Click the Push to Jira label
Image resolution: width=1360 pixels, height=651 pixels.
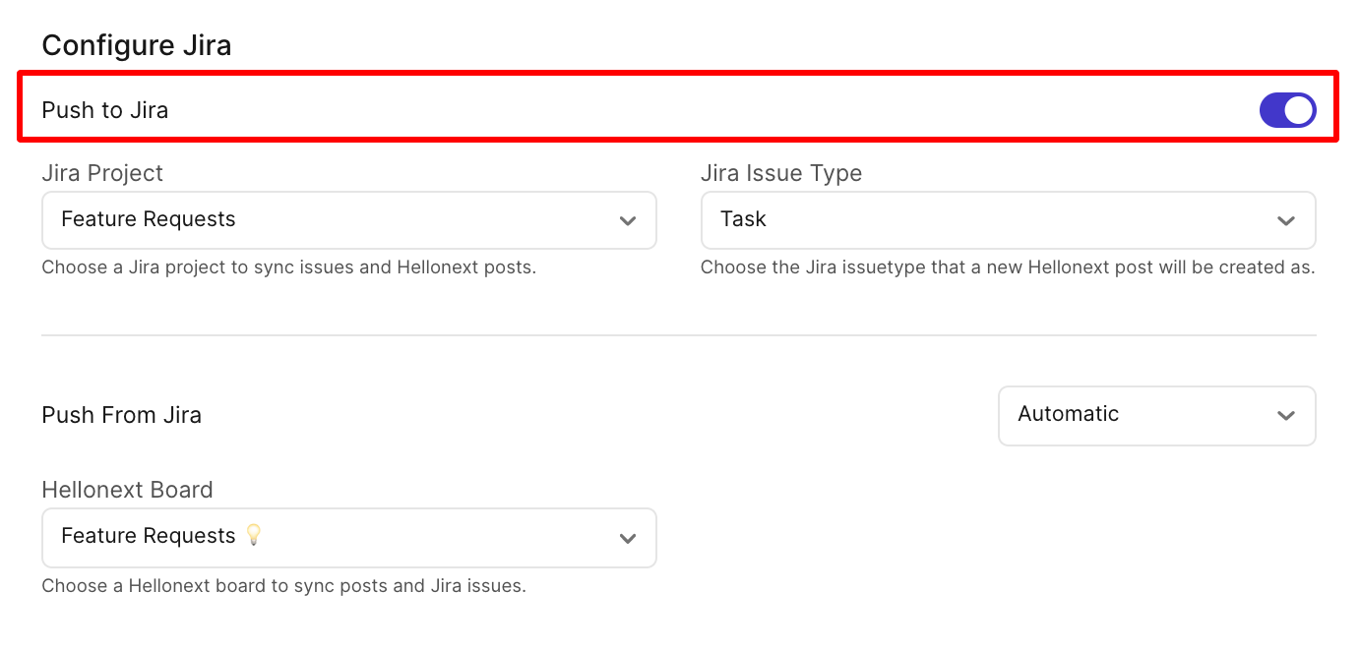pyautogui.click(x=105, y=110)
